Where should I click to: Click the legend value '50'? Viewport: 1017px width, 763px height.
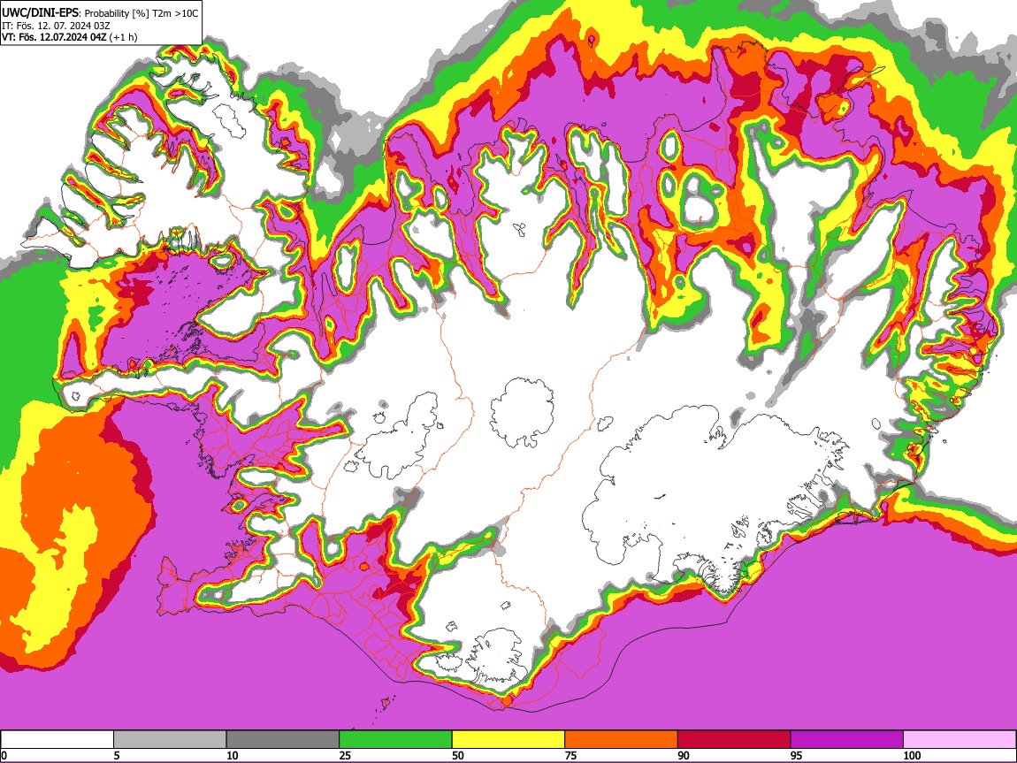click(x=458, y=755)
